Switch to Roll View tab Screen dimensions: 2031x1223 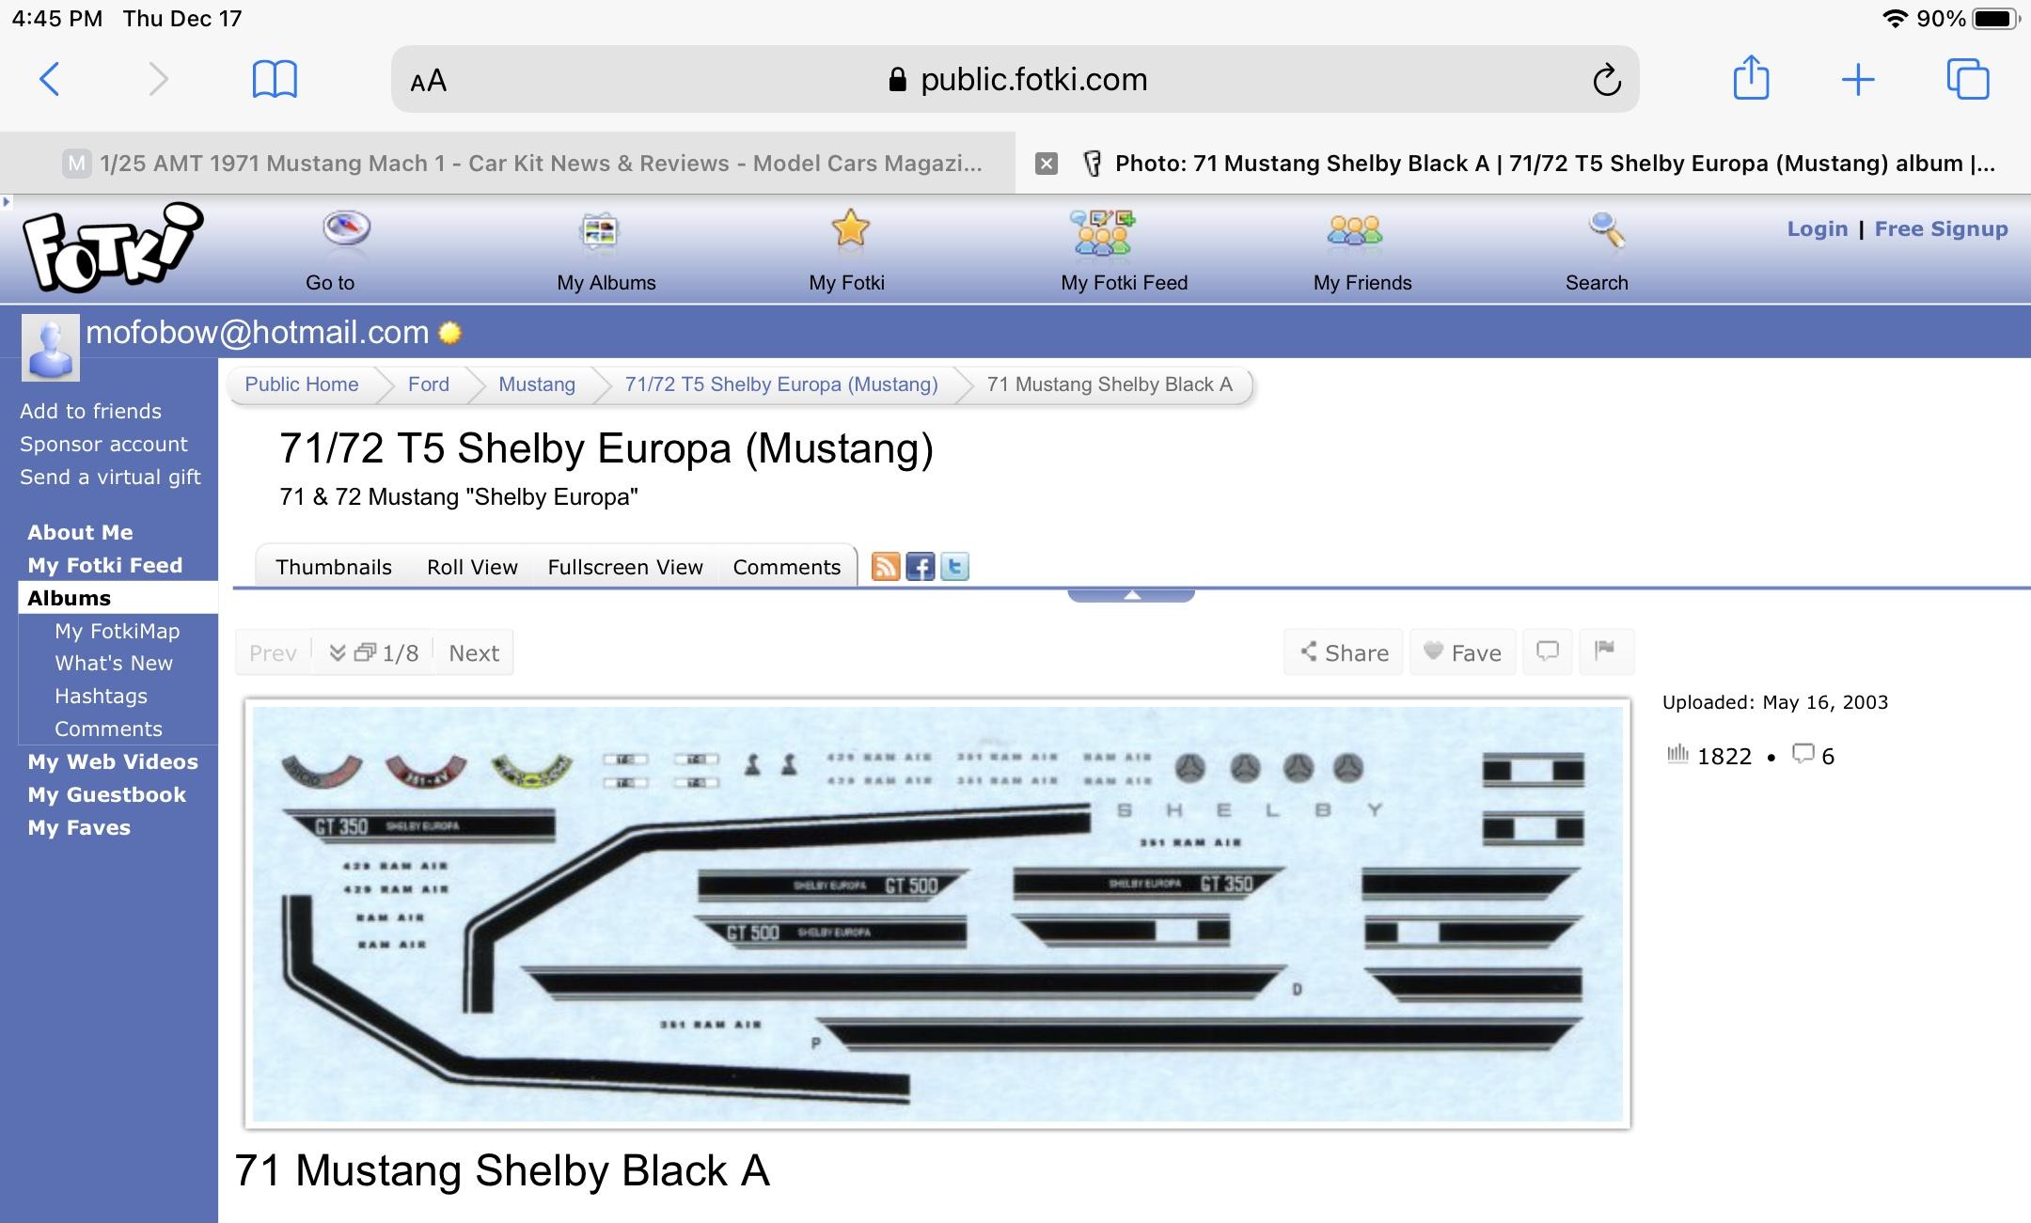click(472, 567)
